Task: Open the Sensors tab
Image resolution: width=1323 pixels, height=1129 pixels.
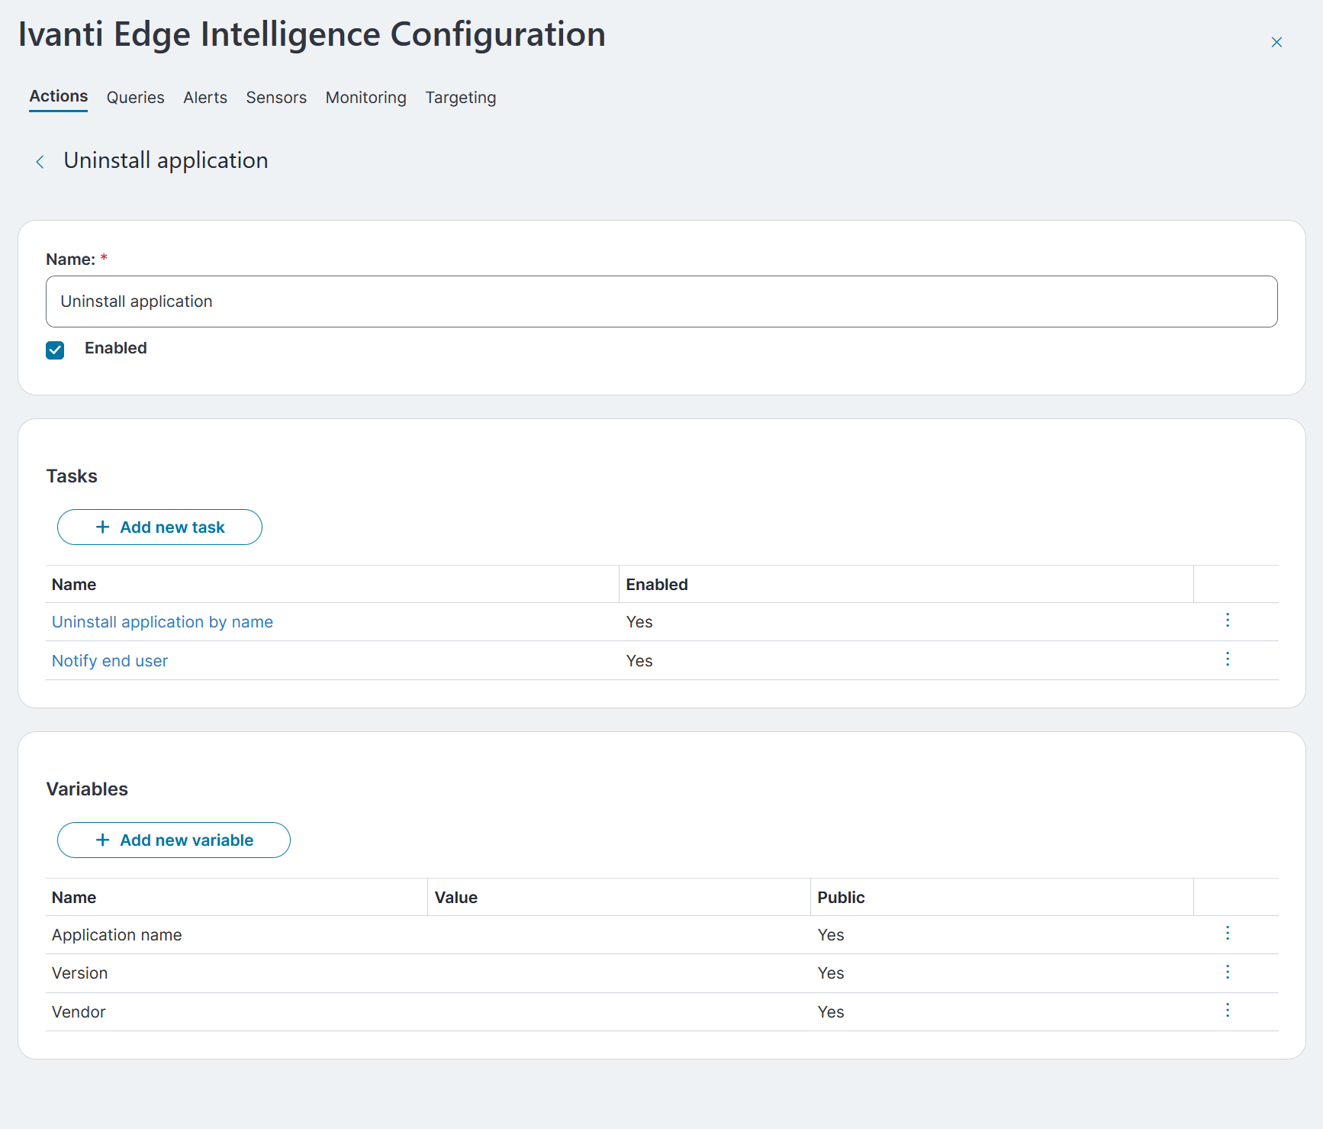Action: pyautogui.click(x=276, y=98)
